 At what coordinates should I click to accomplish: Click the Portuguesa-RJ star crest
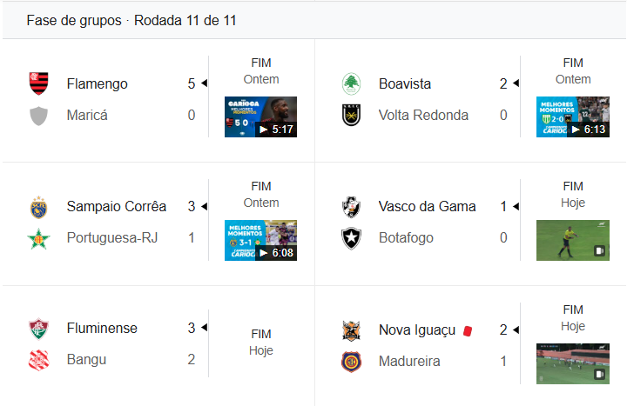39,237
